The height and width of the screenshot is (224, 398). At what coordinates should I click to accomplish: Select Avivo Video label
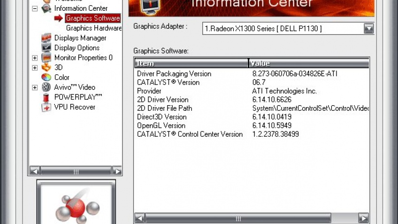75,87
